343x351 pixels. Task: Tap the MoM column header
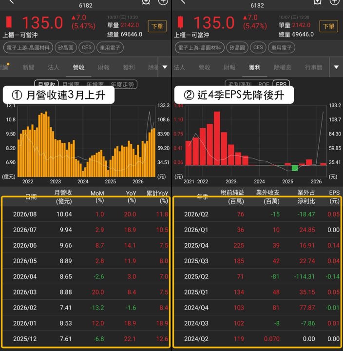pyautogui.click(x=97, y=197)
